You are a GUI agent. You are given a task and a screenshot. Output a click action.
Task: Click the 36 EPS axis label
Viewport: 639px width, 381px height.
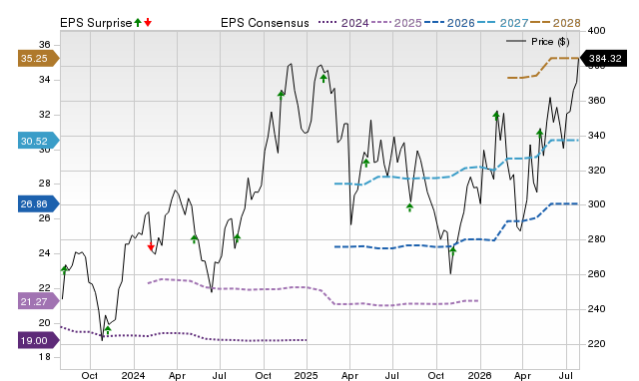44,44
